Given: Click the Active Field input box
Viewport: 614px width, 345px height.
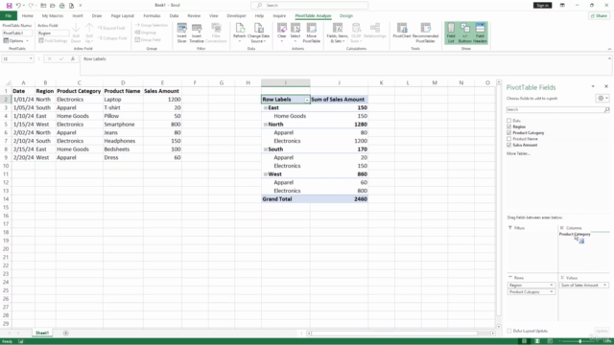Looking at the screenshot, I should [54, 33].
